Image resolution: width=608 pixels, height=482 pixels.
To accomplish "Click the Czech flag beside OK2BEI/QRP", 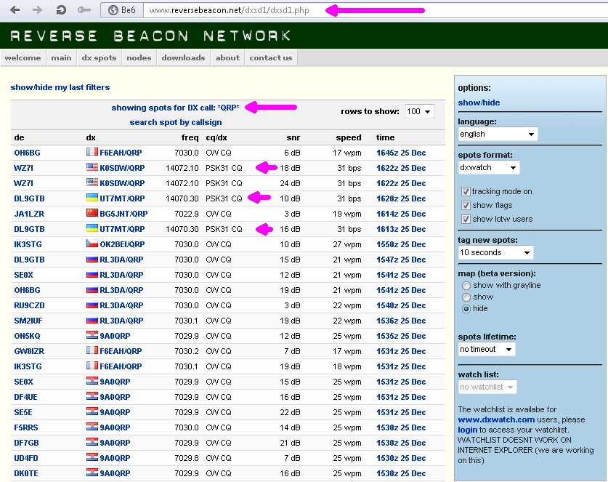I will click(92, 244).
